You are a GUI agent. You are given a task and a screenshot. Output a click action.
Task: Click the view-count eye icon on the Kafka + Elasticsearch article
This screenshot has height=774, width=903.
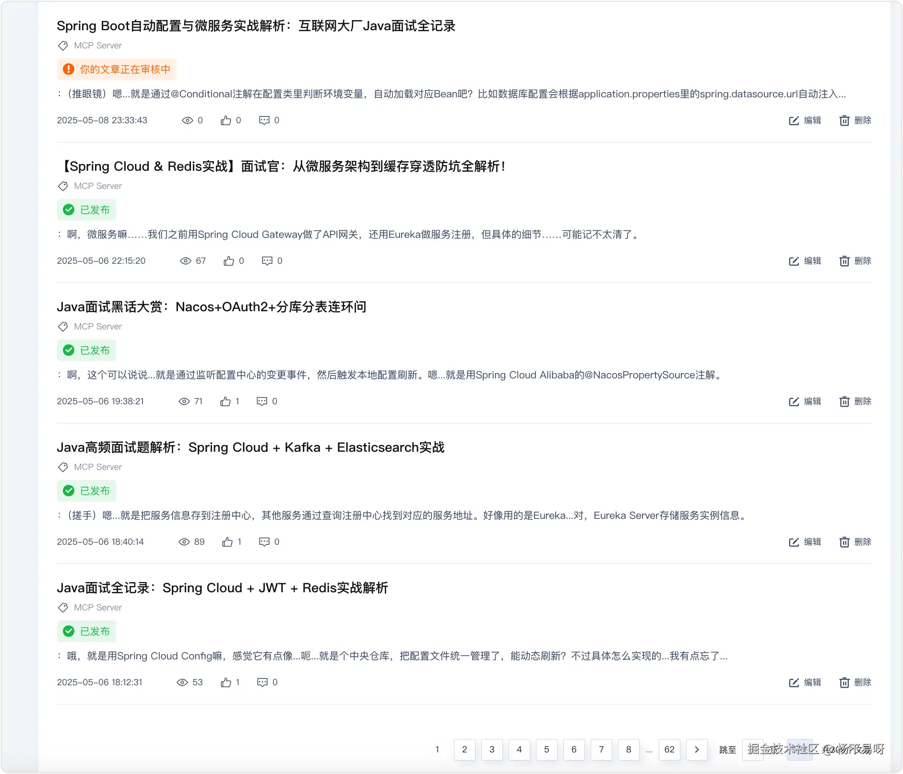pyautogui.click(x=184, y=542)
